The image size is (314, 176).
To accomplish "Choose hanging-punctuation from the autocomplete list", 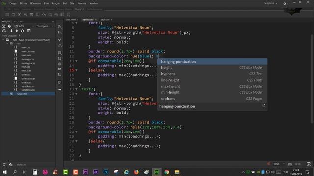I will coord(212,62).
